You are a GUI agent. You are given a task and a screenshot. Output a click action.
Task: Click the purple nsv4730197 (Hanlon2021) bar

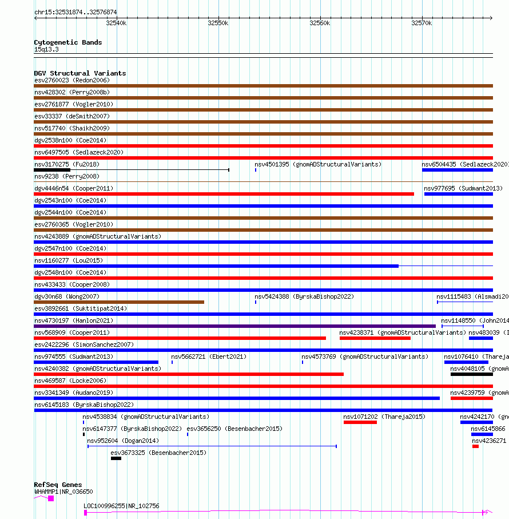(235, 326)
